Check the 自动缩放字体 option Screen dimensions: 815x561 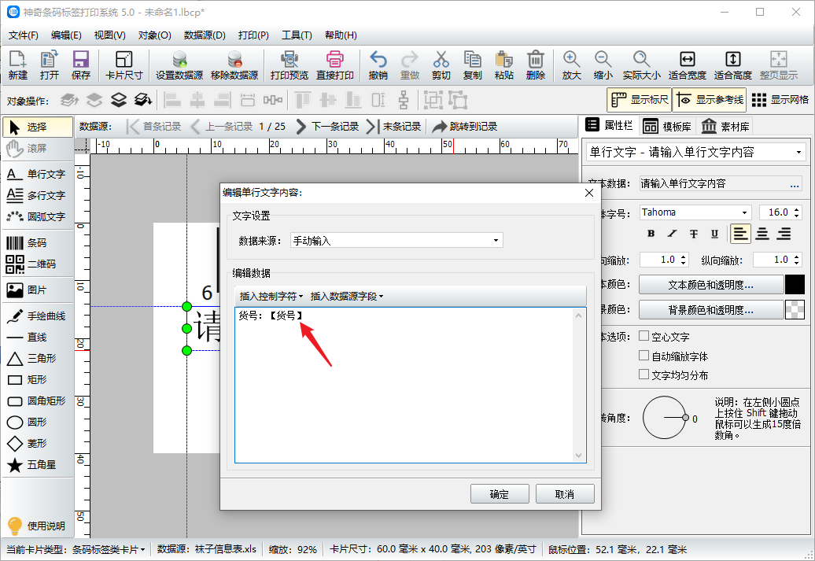point(644,356)
